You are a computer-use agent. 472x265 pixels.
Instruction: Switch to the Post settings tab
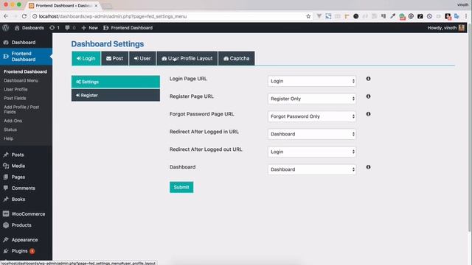click(115, 58)
